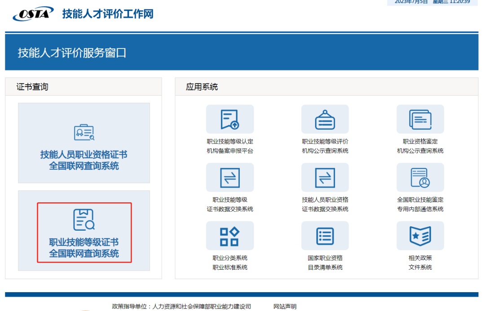Select the 证书查询 section header
Screen dimensions: 485x311
[32, 87]
